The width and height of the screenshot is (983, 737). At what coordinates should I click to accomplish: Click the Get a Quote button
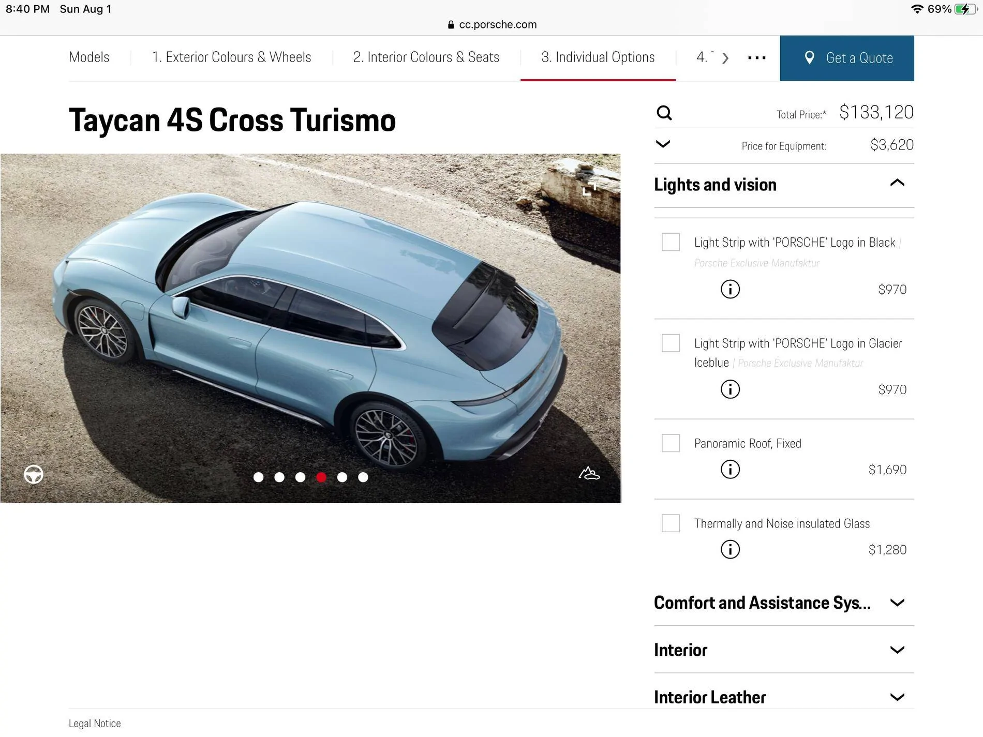[846, 58]
